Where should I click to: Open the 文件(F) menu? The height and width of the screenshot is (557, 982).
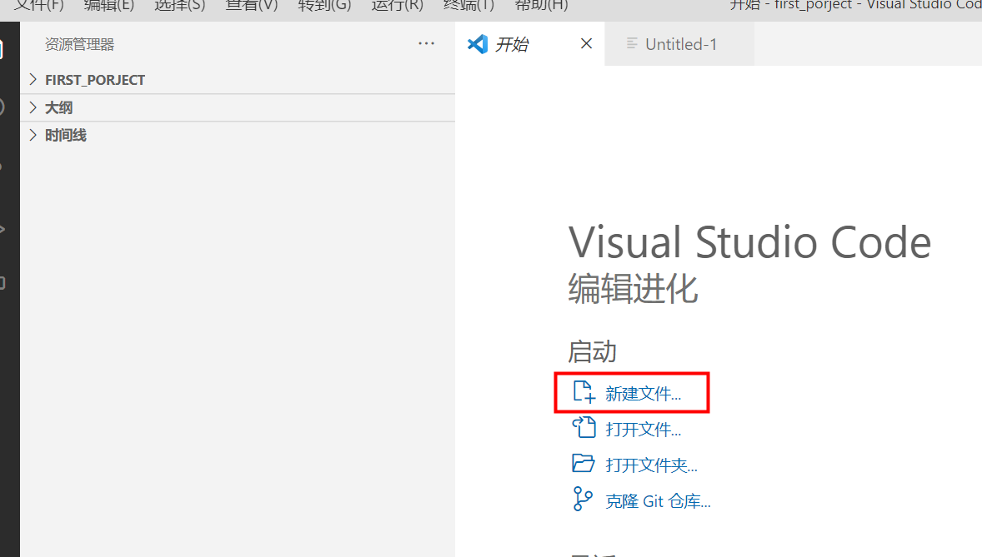pos(39,6)
